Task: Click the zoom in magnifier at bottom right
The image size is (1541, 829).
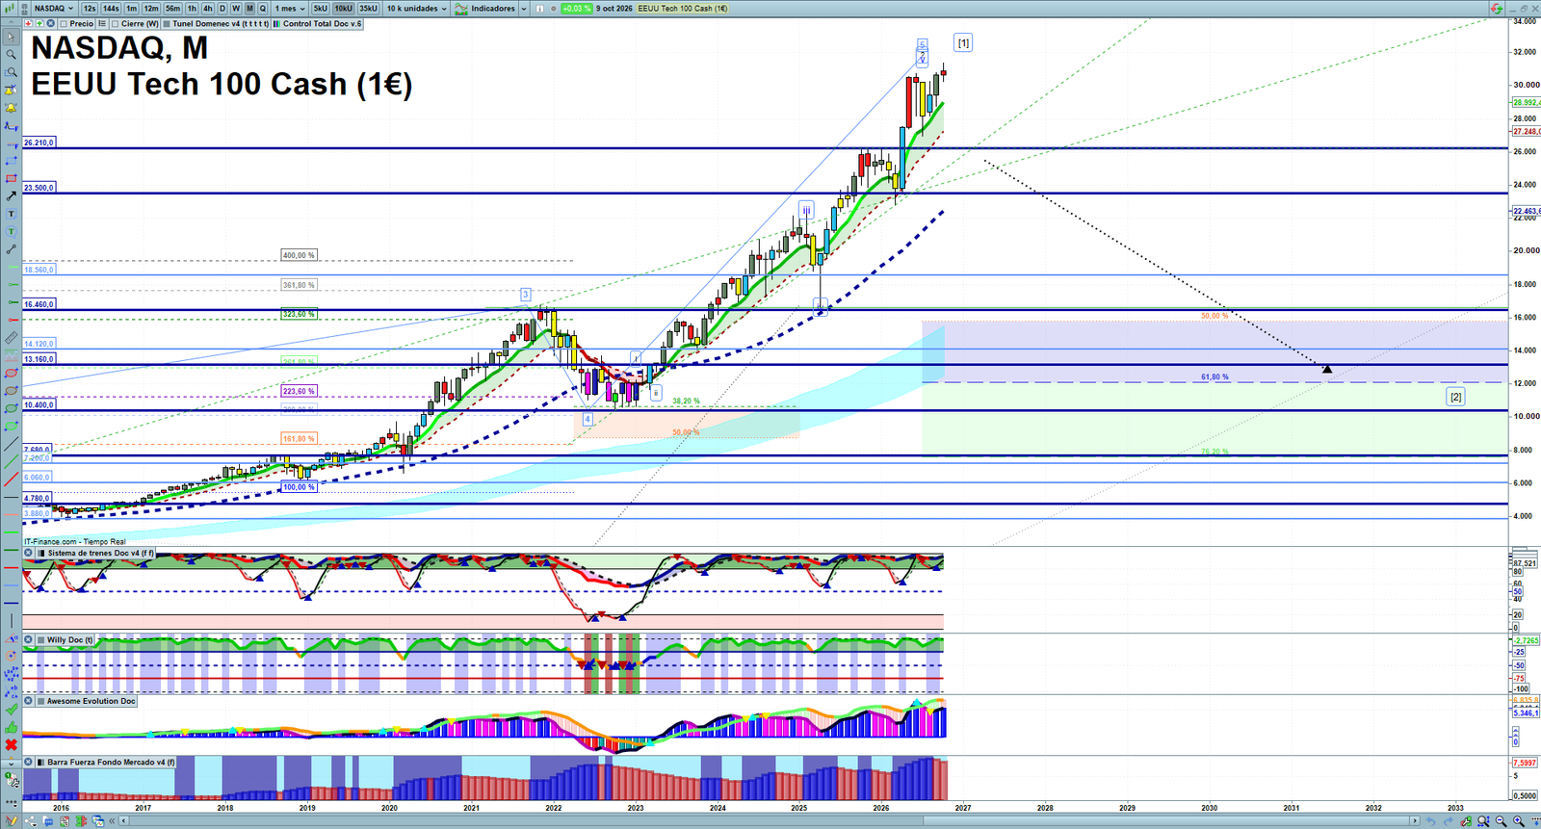Action: coord(1519,820)
